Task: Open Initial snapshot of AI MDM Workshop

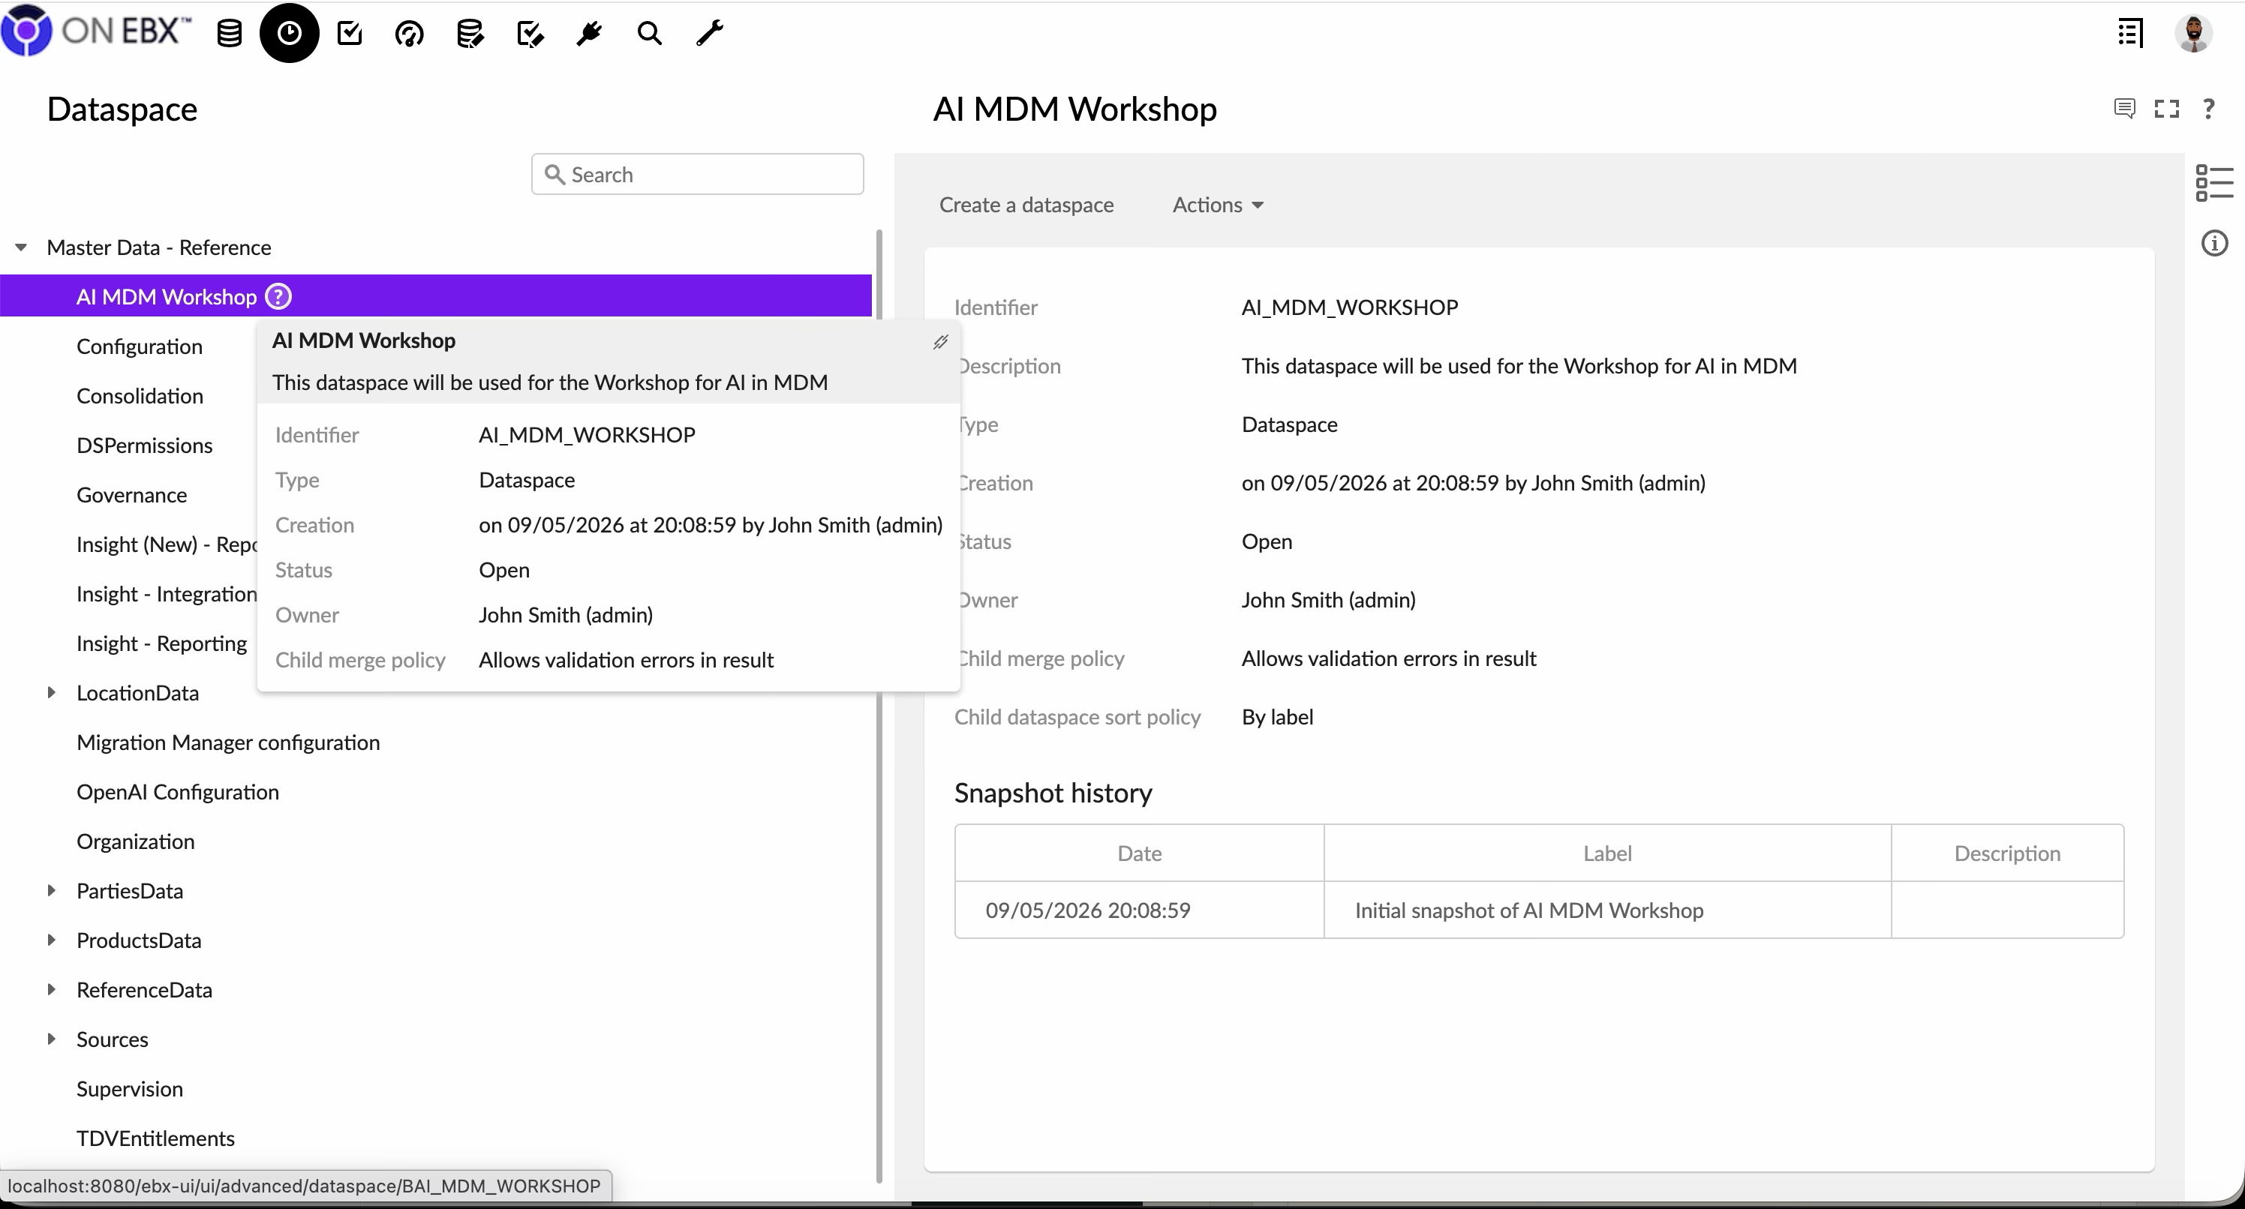Action: (x=1528, y=910)
